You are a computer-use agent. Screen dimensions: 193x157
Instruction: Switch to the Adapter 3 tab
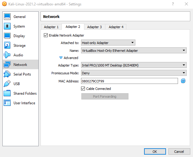[x=94, y=27]
